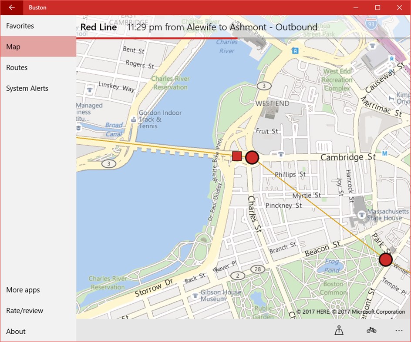The height and width of the screenshot is (342, 411).
Task: Open System Alerts
Action: tap(27, 88)
